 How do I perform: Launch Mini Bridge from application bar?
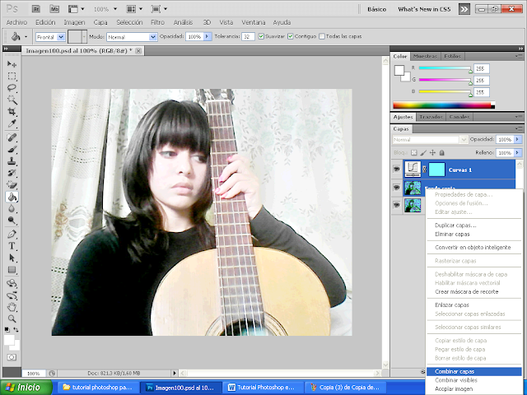(54, 9)
